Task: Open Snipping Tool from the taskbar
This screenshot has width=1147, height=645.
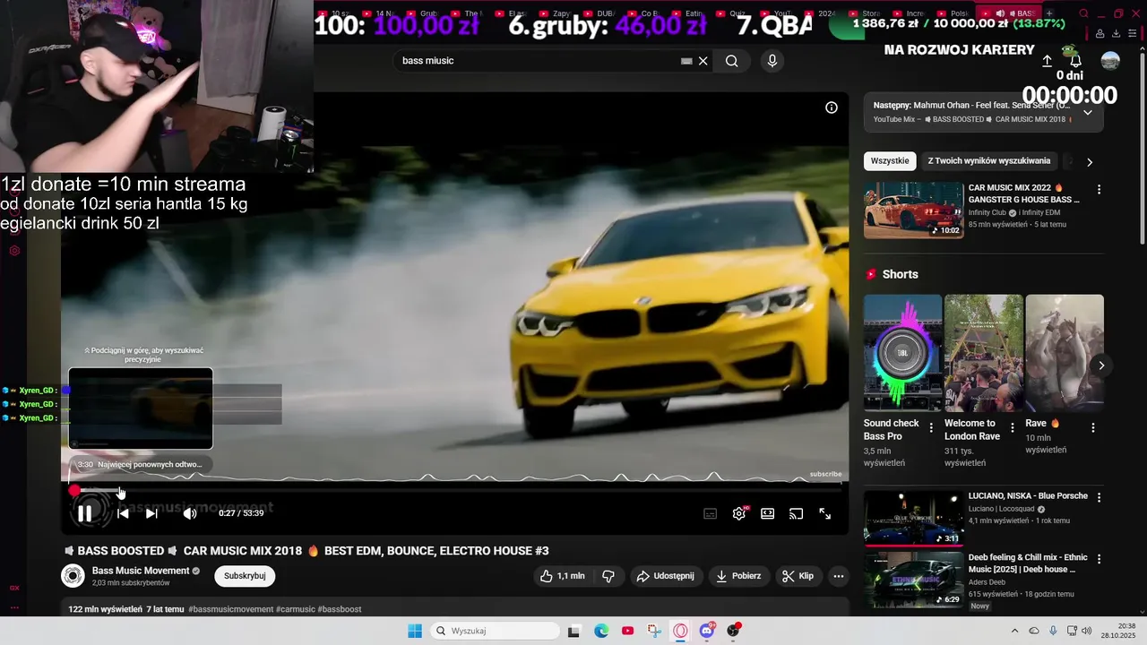Action: point(654,631)
